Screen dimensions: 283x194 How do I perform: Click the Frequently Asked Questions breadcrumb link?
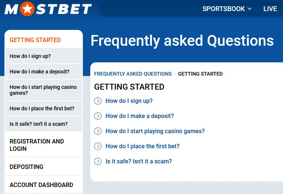(x=133, y=74)
